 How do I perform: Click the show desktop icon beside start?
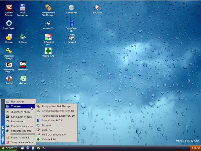[x=22, y=148]
